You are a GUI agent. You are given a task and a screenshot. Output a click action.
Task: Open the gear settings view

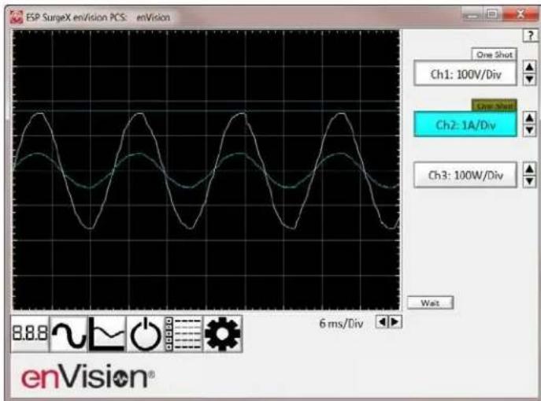(223, 334)
